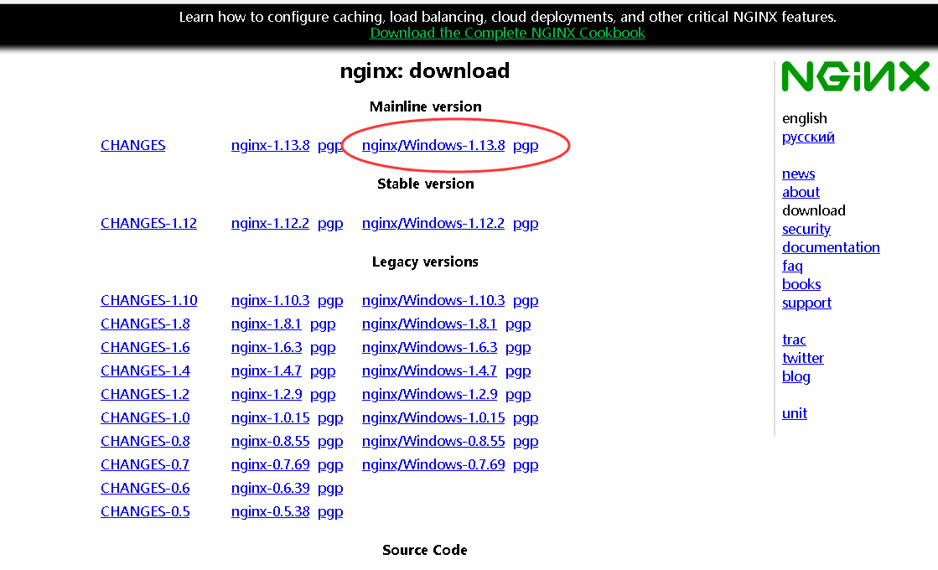Open CHANGES-1.10 link

[x=149, y=300]
